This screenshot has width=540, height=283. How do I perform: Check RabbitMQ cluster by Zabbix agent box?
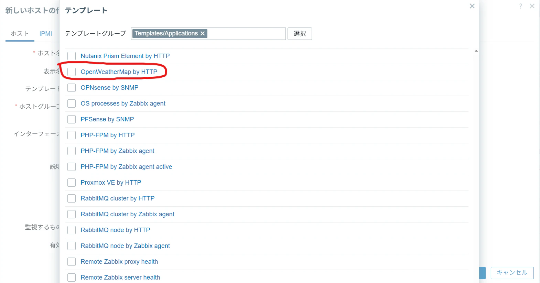(x=72, y=214)
